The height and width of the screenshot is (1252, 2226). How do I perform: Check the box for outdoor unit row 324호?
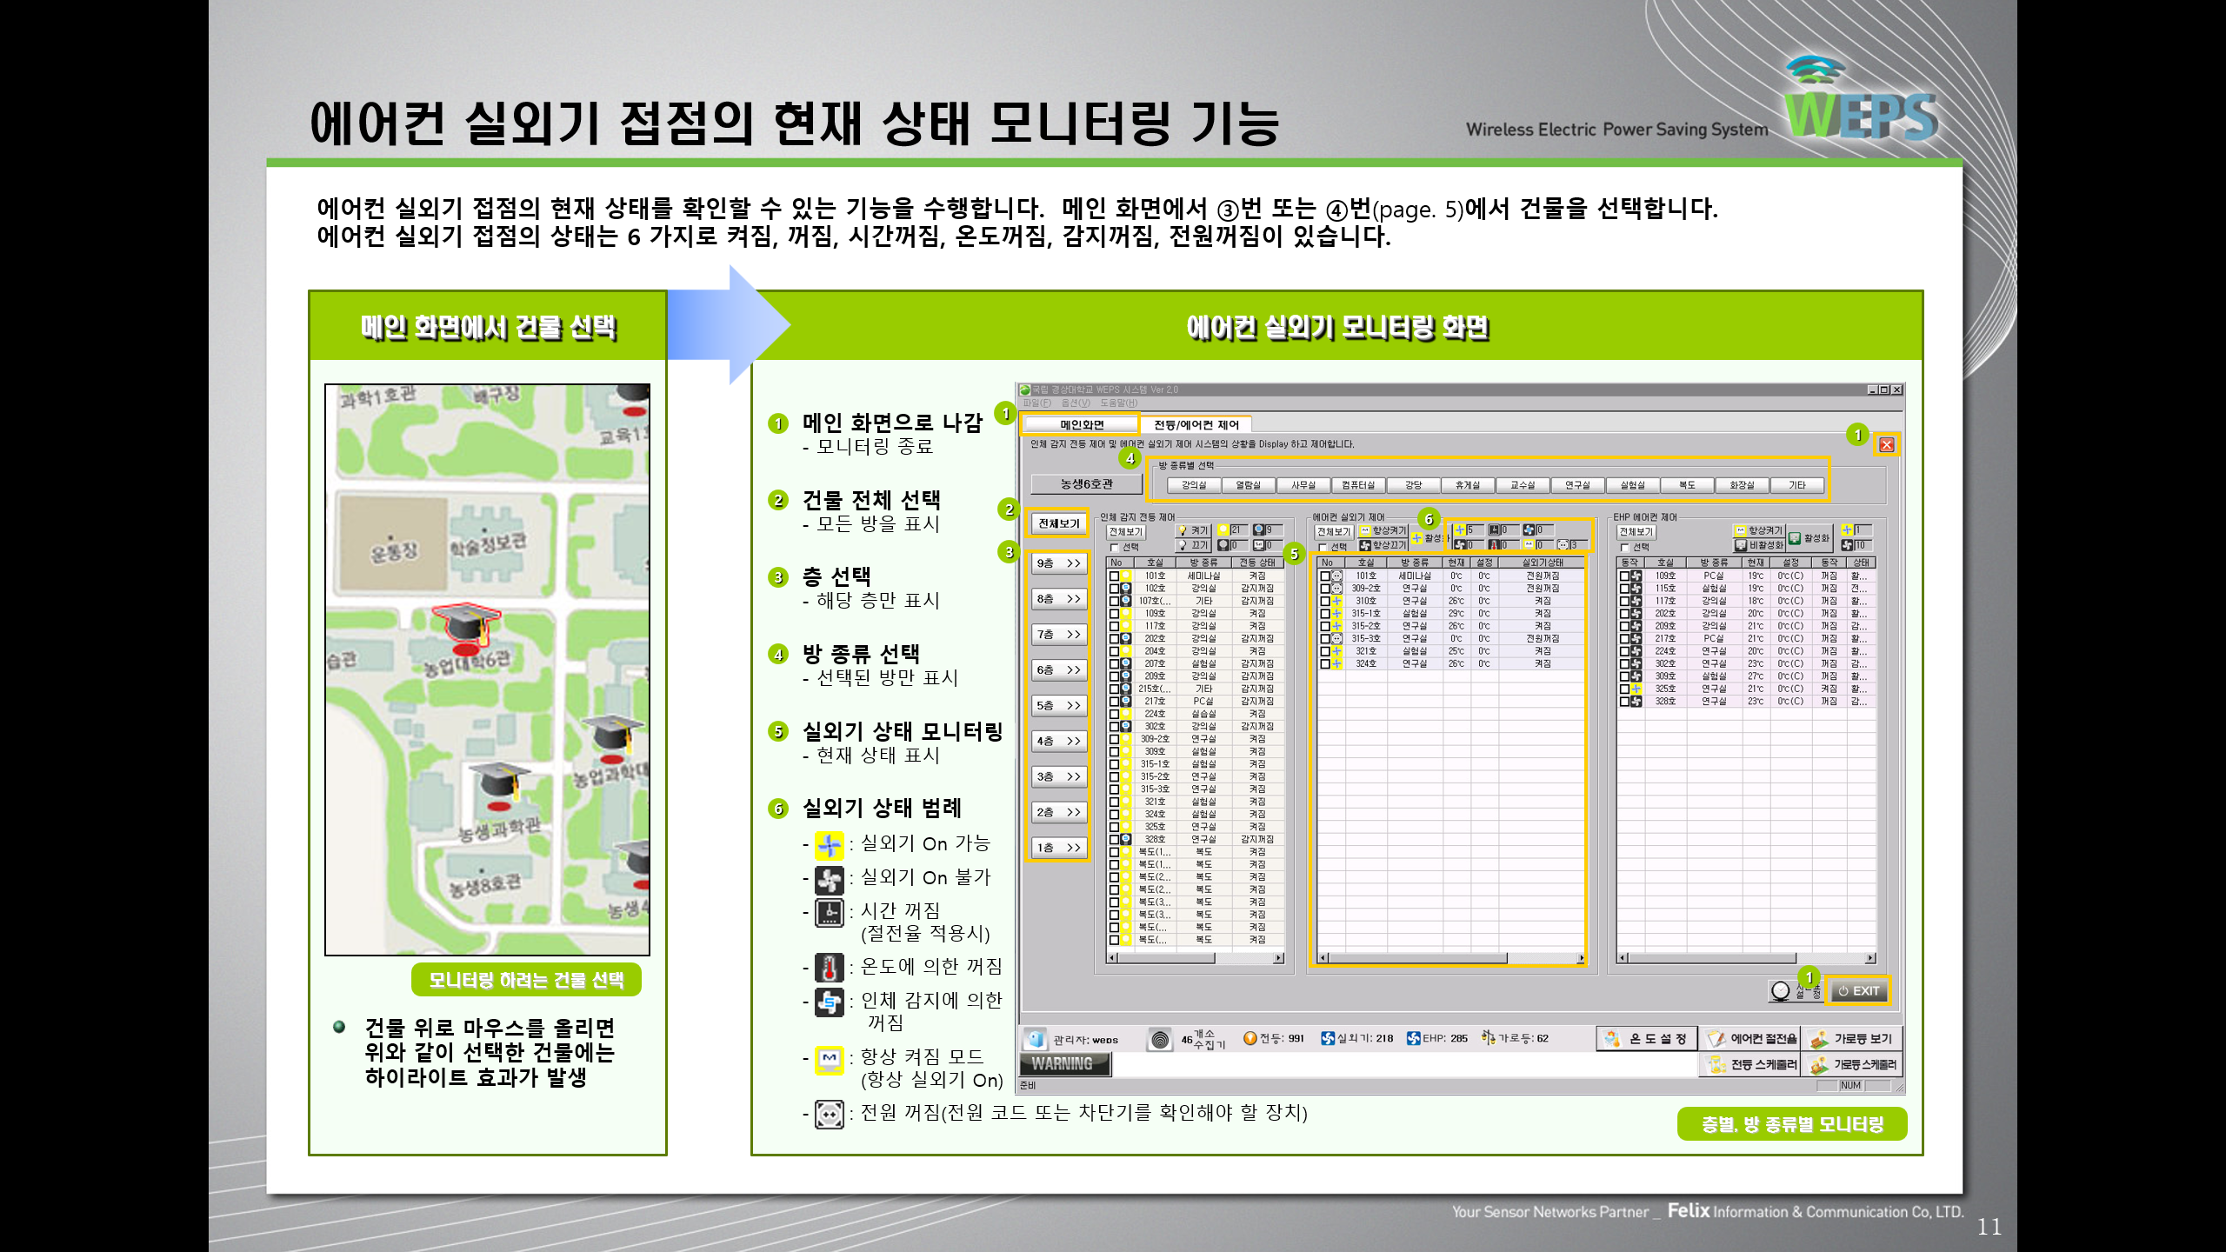pos(1325,663)
